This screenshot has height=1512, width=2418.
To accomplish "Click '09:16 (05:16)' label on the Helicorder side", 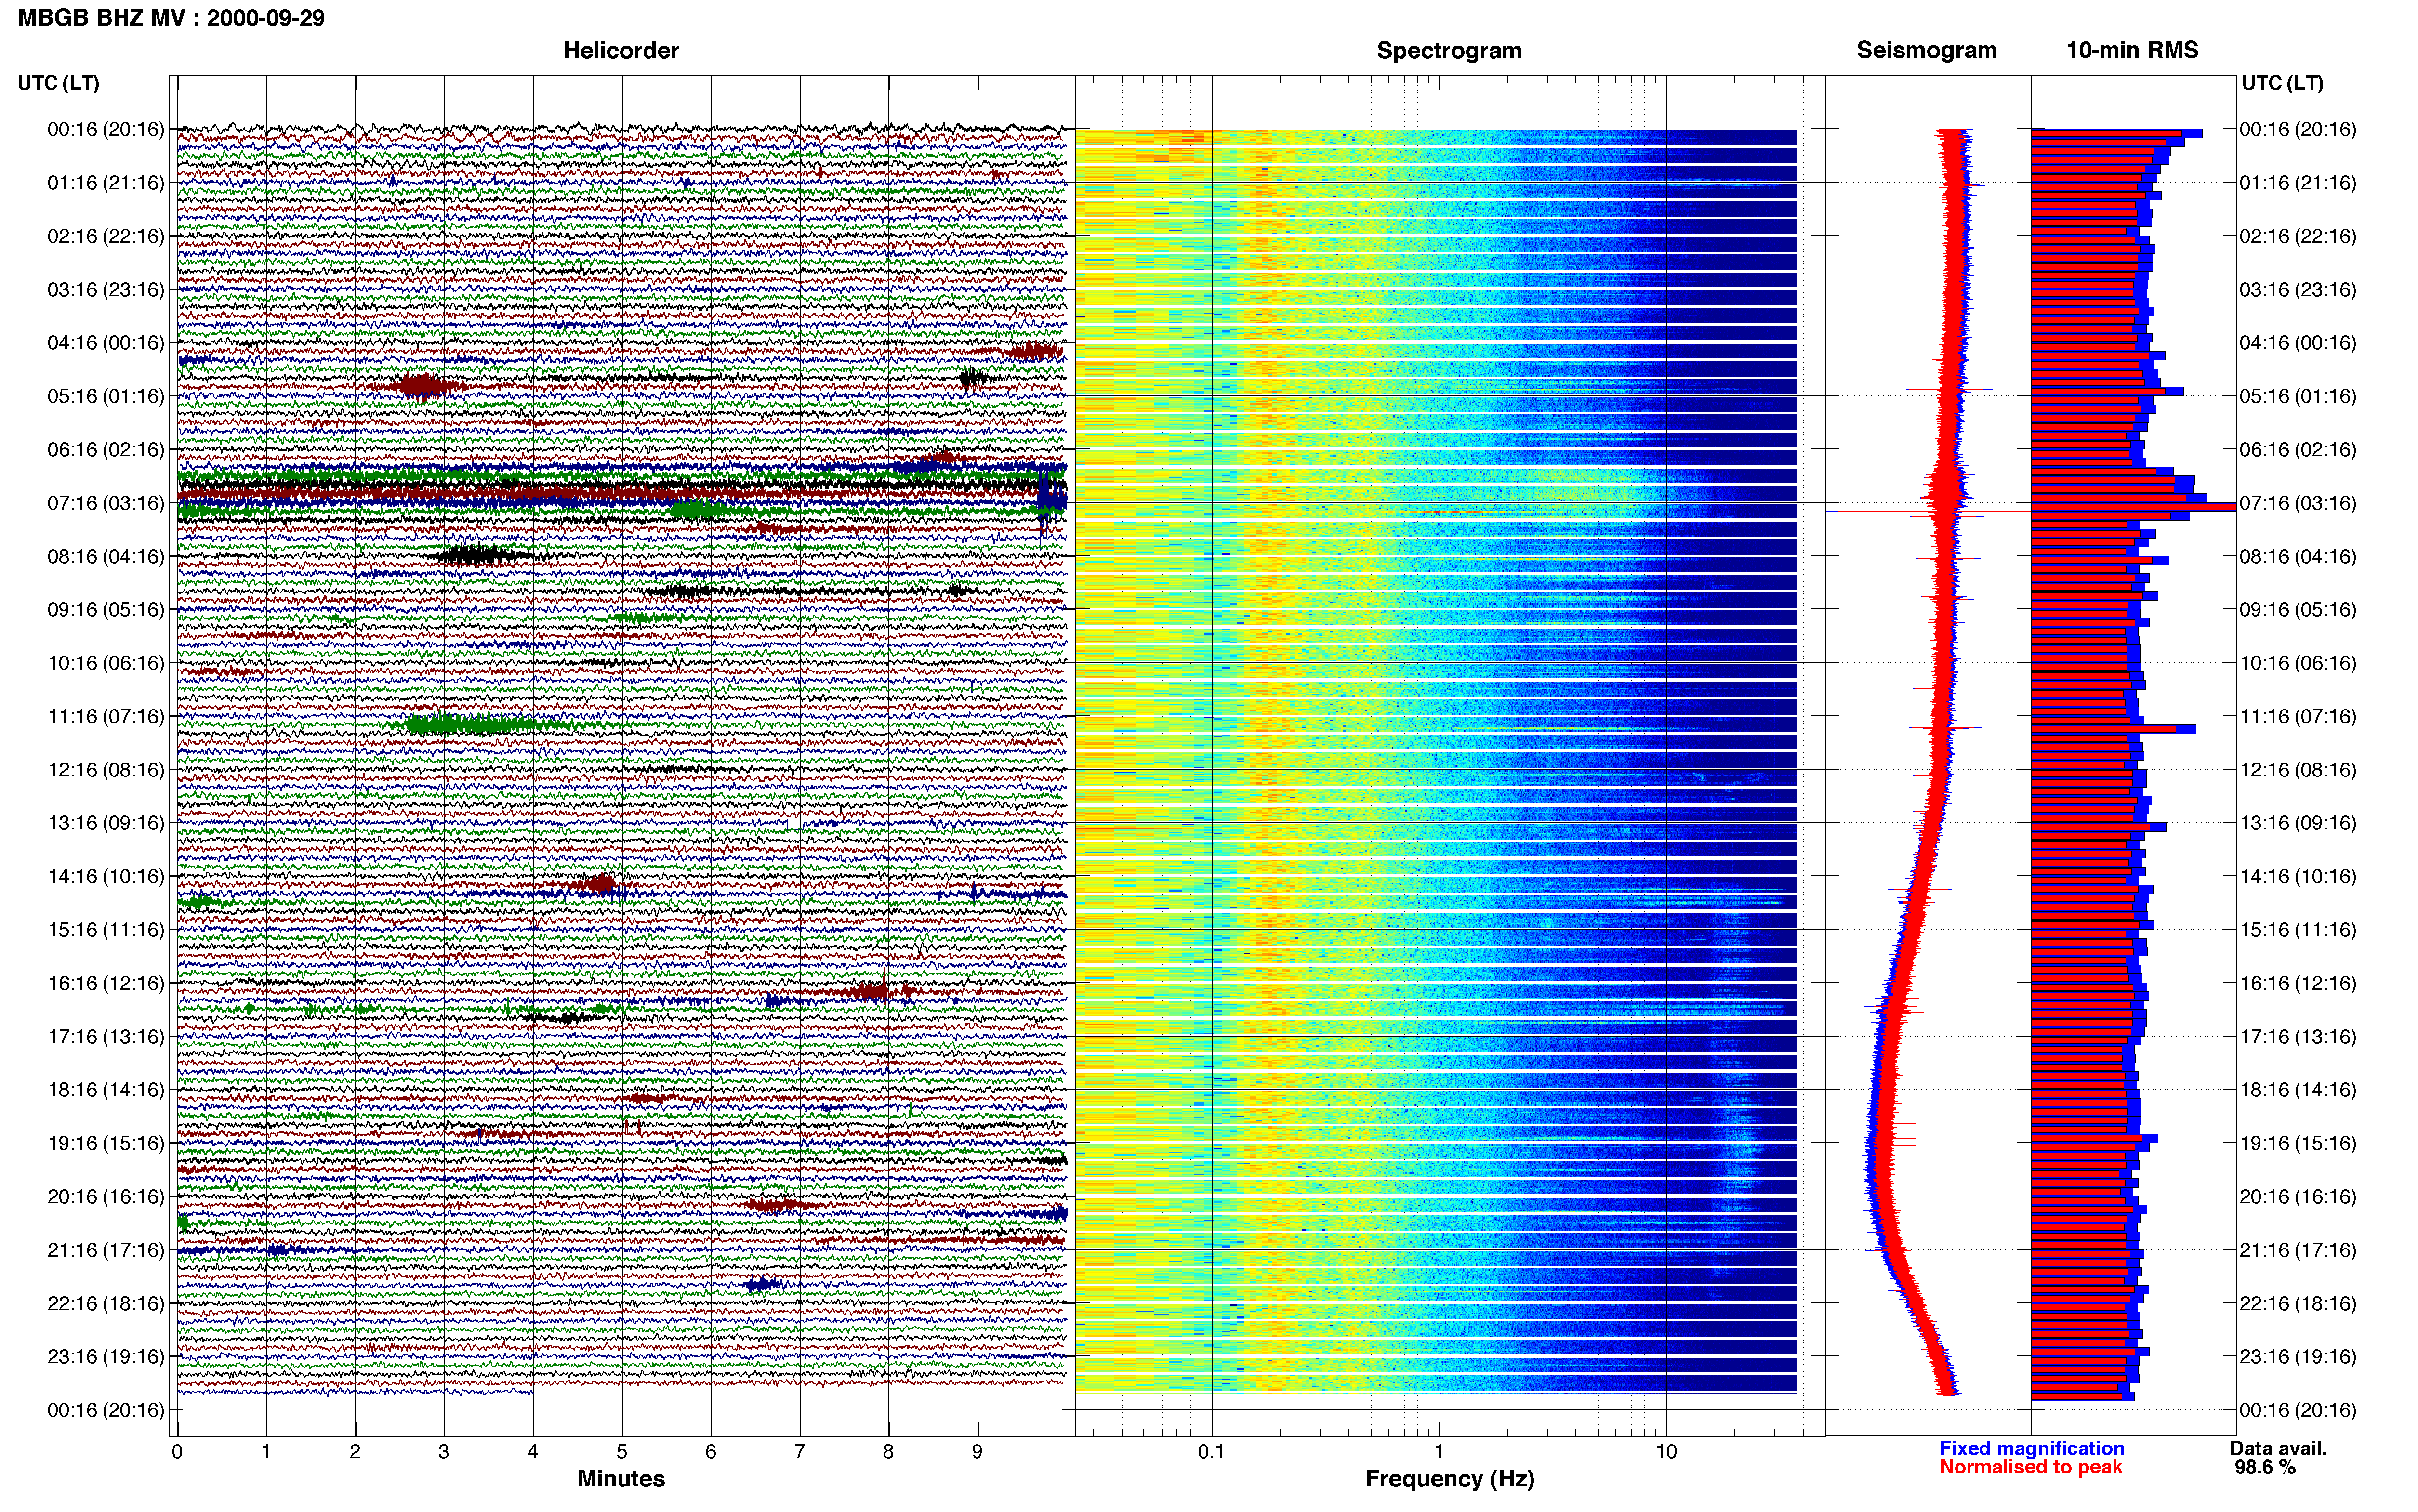I will pos(106,610).
